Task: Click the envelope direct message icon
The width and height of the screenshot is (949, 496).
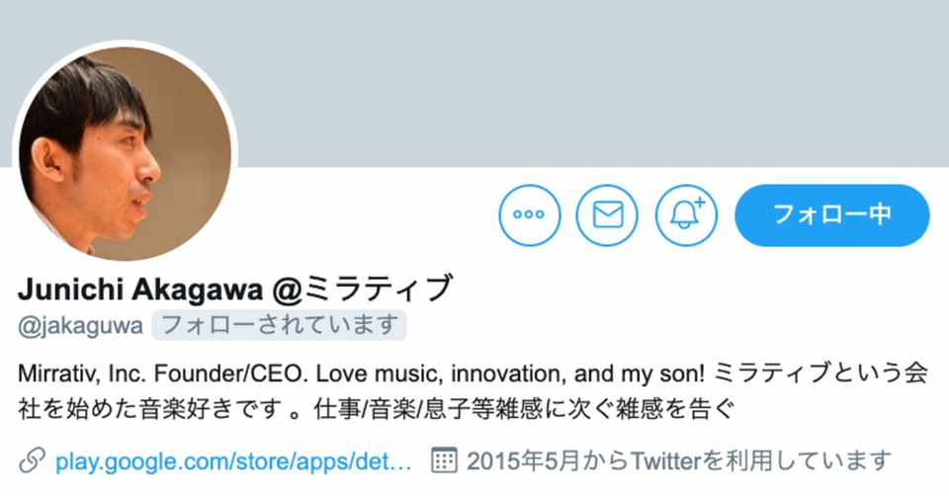Action: point(607,214)
